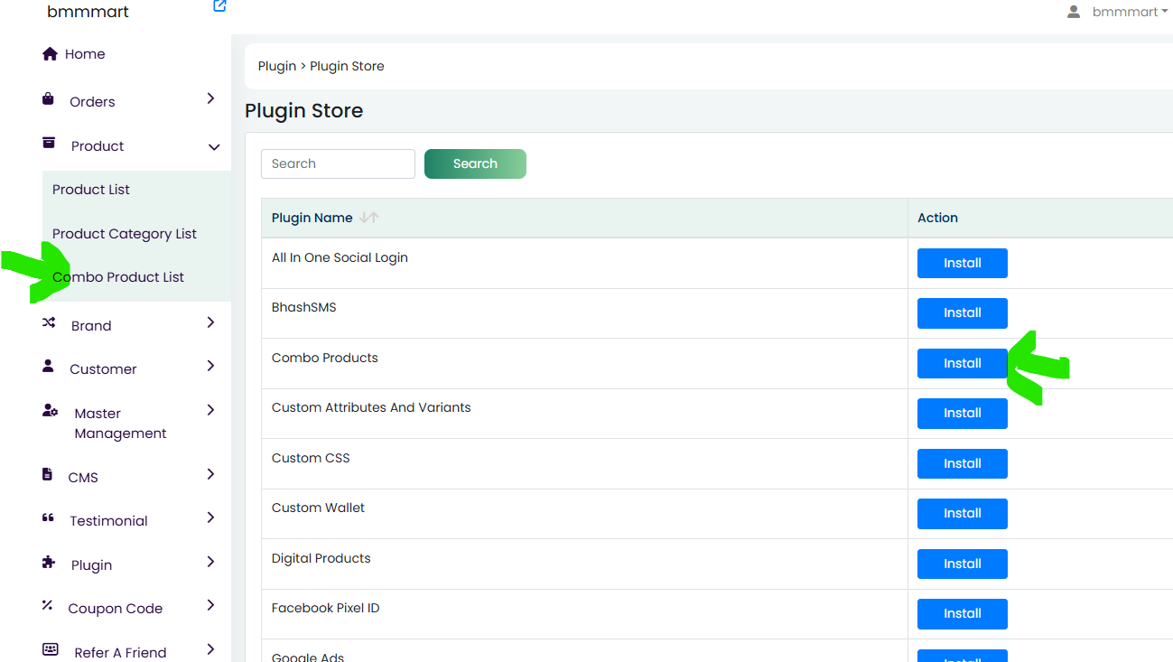Screen dimensions: 1173x662
Task: Click the Refer A Friend icon
Action: coord(51,649)
